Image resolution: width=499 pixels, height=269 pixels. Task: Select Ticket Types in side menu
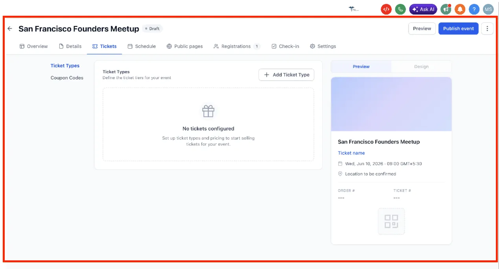65,66
